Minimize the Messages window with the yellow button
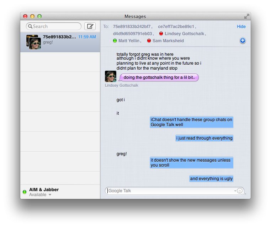271x227 pixels. 32,16
